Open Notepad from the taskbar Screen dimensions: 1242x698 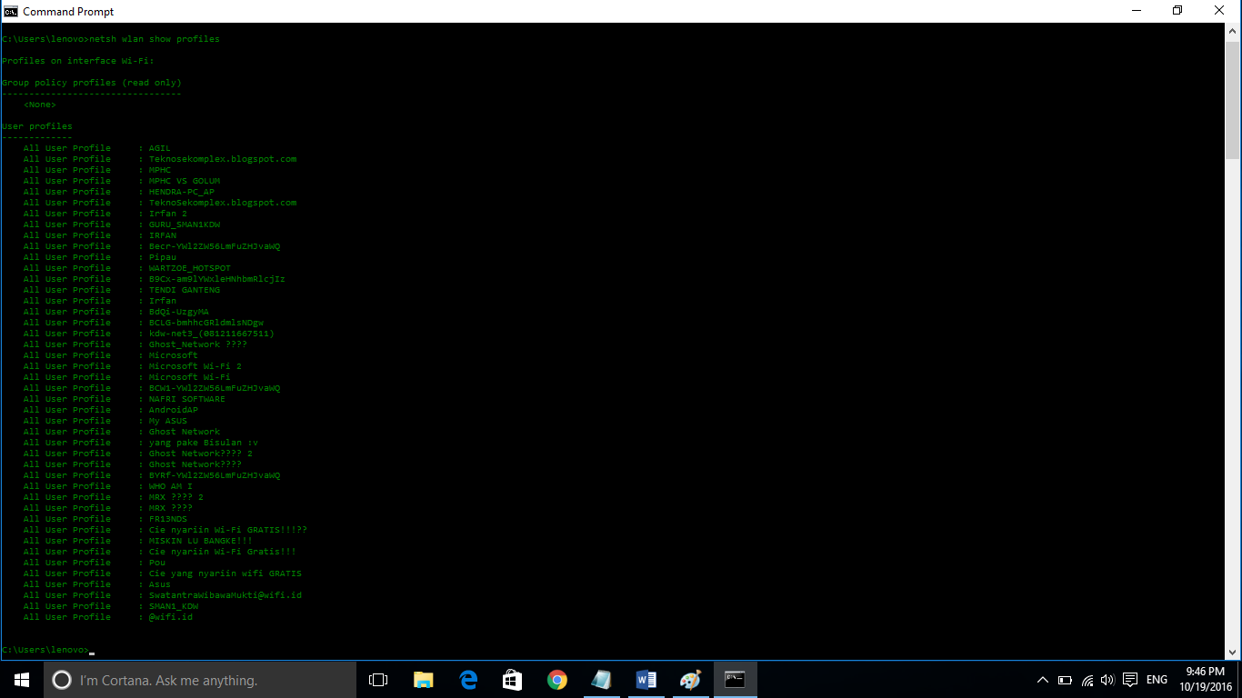point(602,679)
